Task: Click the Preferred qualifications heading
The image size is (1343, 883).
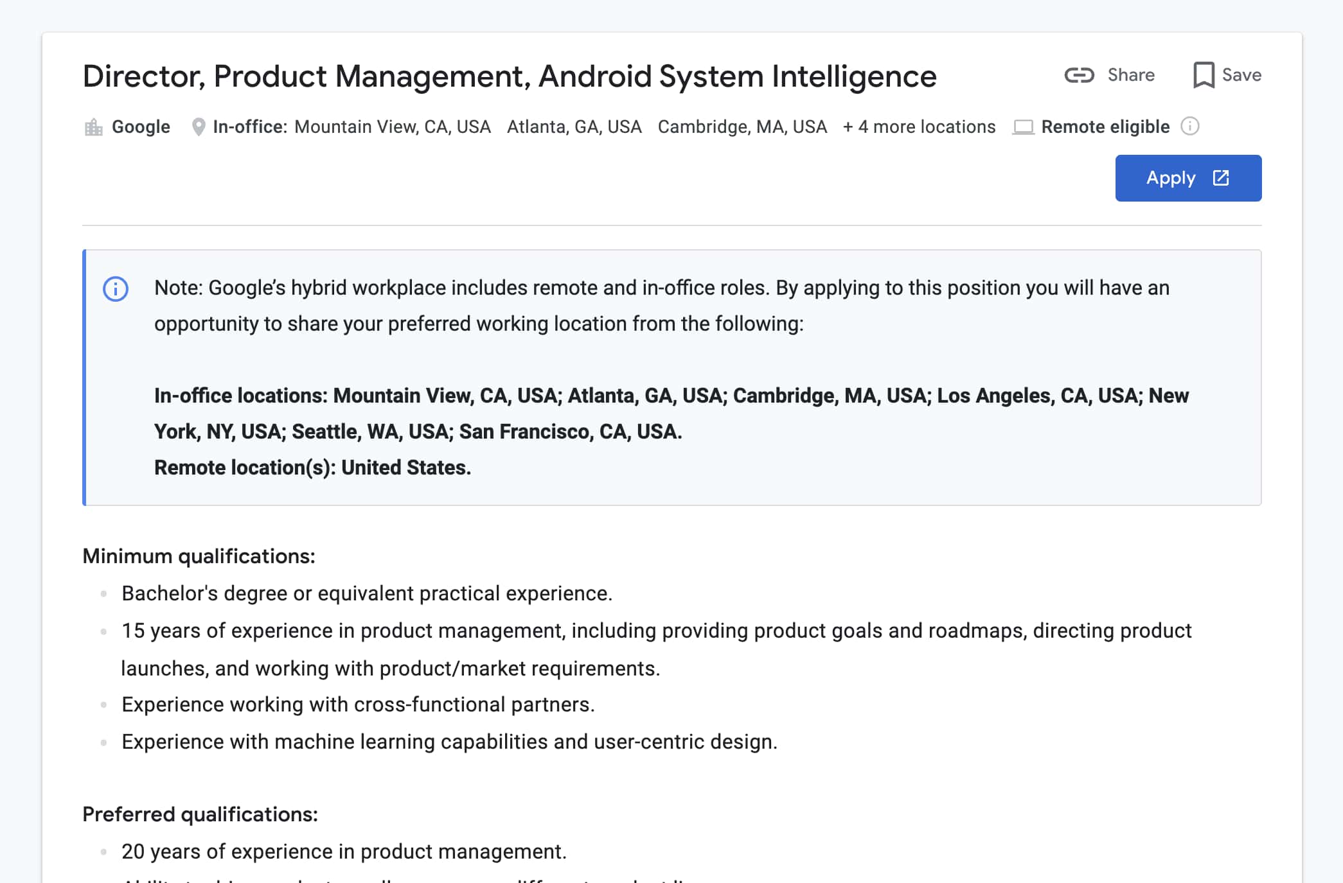Action: pyautogui.click(x=200, y=814)
